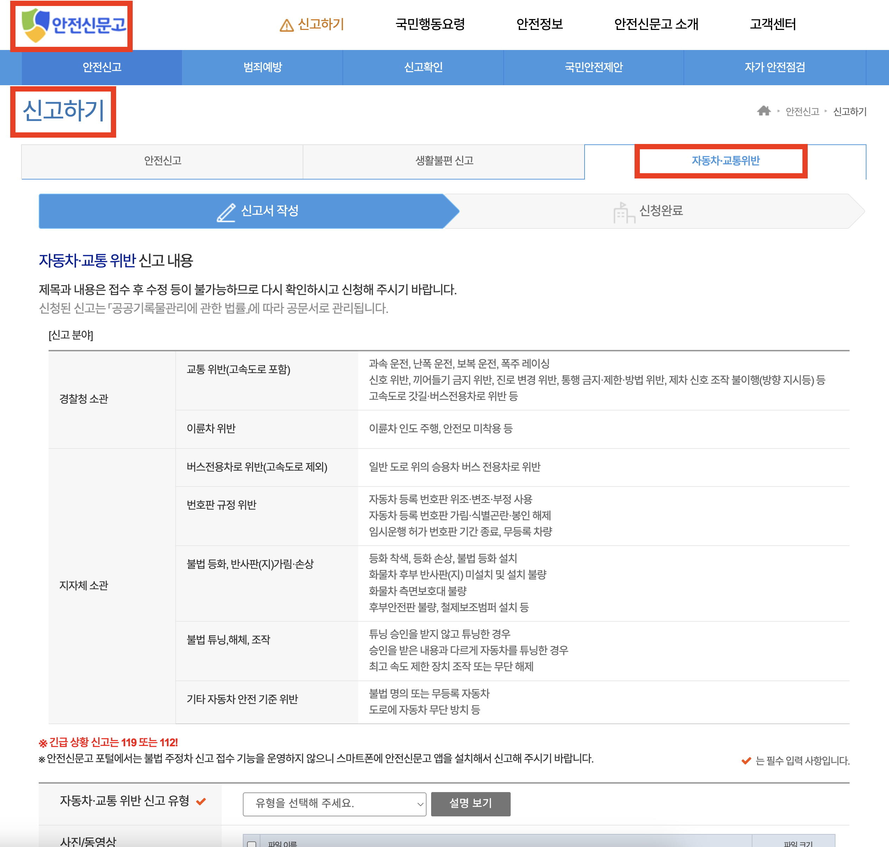Screen dimensions: 889x847
Task: Go to 범죄예방 in blue navigation bar
Action: tap(262, 67)
